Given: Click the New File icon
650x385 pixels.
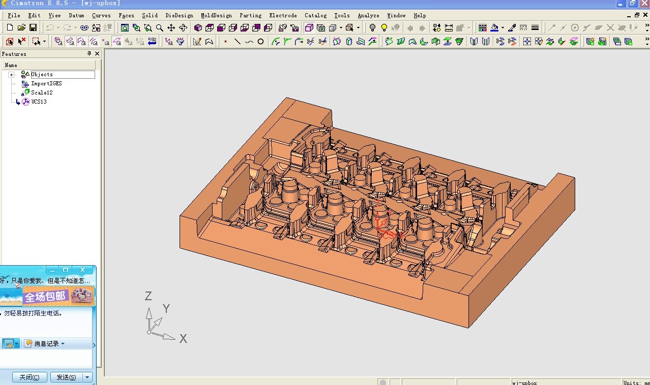Looking at the screenshot, I should tap(10, 27).
